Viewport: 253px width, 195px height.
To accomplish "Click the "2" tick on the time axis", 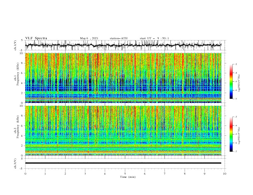I will coord(65,174).
